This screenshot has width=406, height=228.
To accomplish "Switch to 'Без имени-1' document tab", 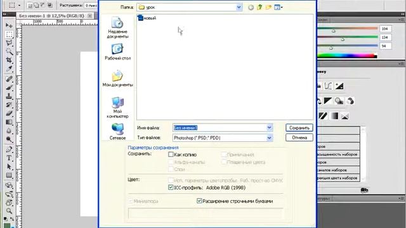I will pos(51,16).
